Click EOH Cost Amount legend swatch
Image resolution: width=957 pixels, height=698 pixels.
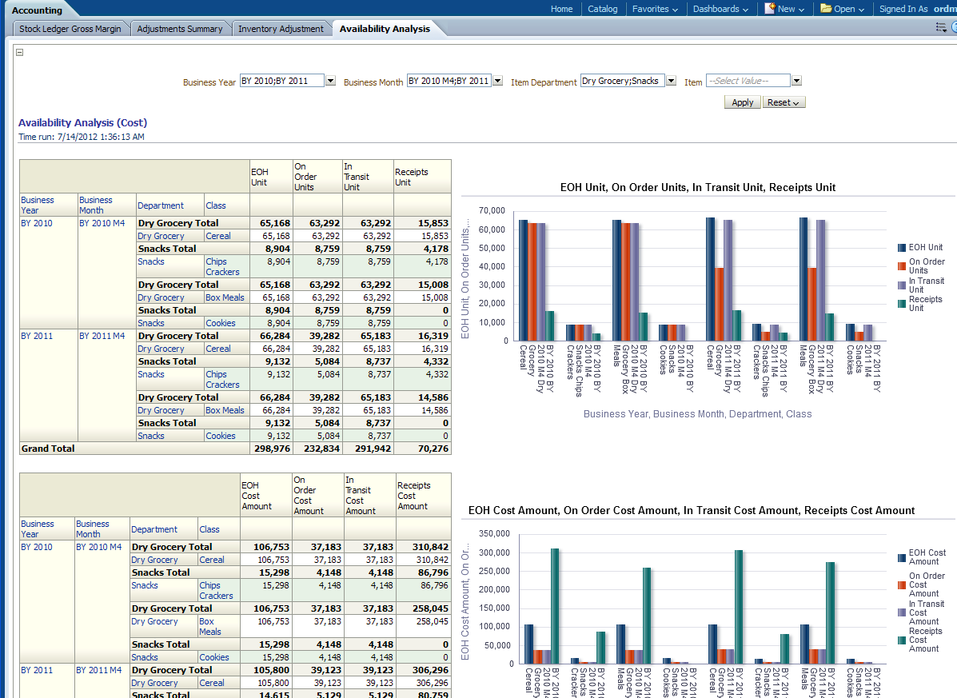[x=902, y=557]
